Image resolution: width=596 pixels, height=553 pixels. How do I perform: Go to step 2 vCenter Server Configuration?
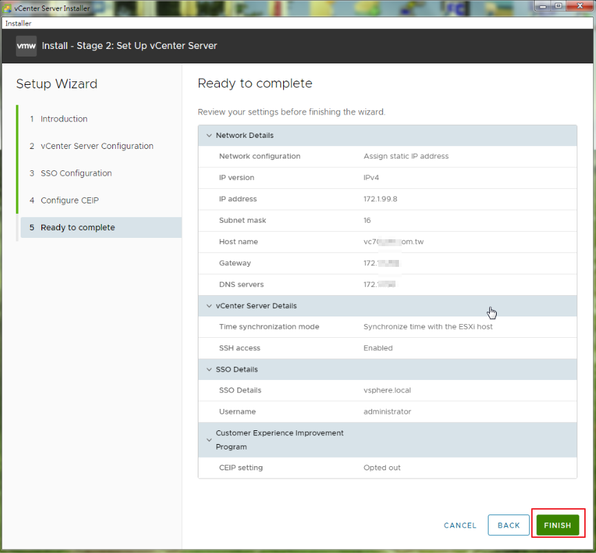coord(92,146)
